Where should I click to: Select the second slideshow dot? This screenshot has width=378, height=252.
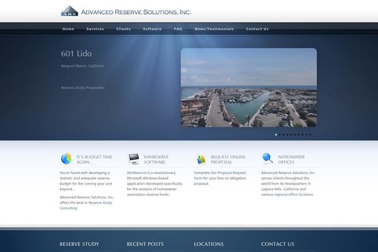click(x=280, y=135)
